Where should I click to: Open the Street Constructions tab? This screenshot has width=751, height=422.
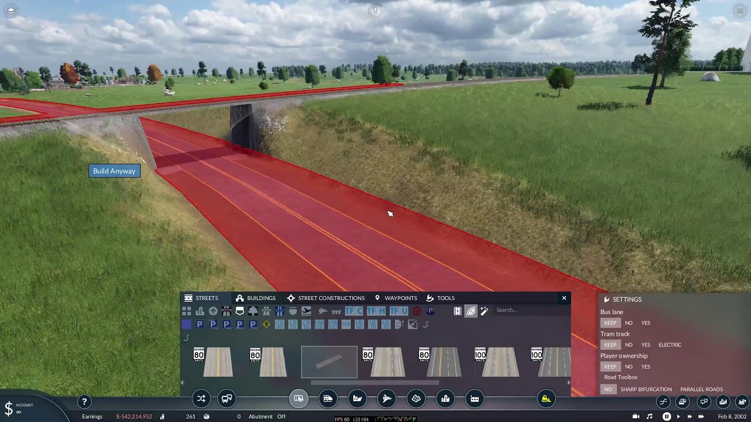click(326, 298)
